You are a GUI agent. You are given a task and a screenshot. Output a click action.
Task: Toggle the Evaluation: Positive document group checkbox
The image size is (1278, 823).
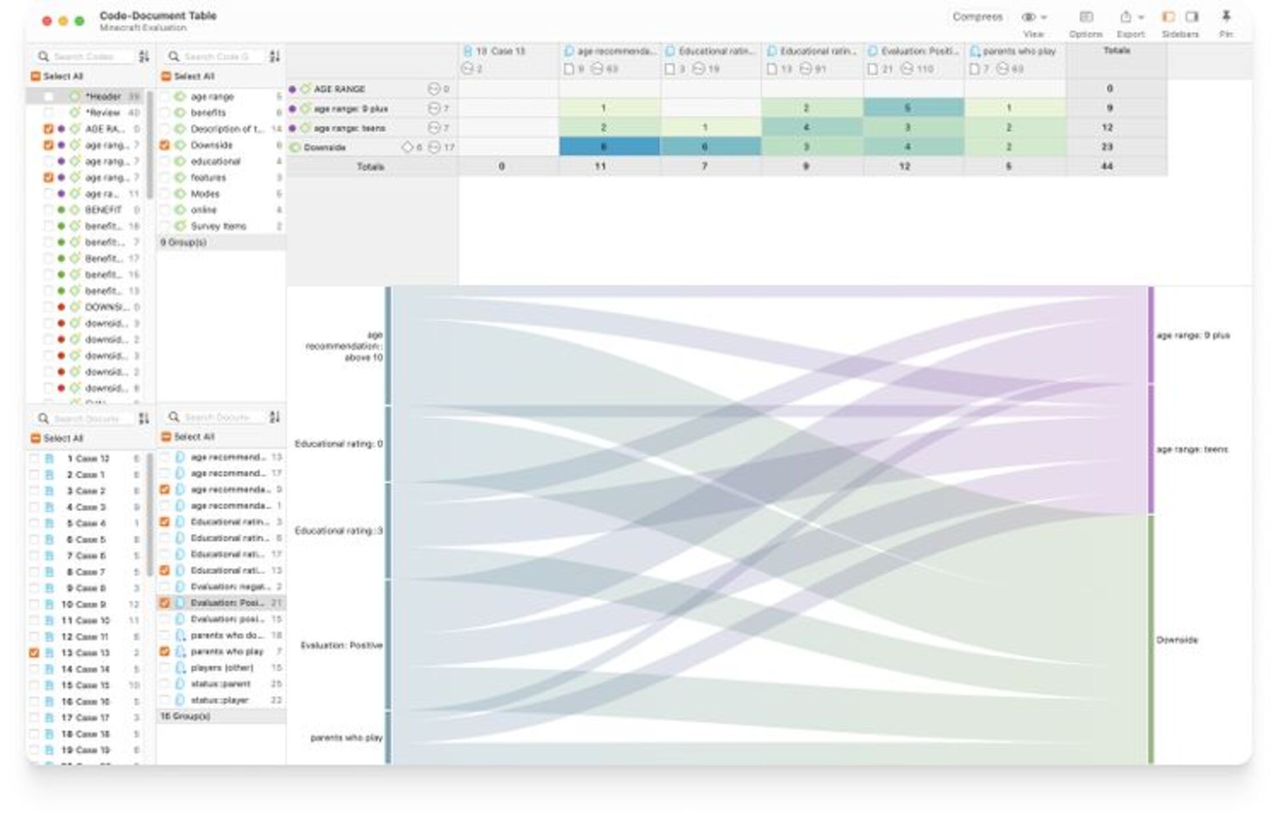pos(164,603)
